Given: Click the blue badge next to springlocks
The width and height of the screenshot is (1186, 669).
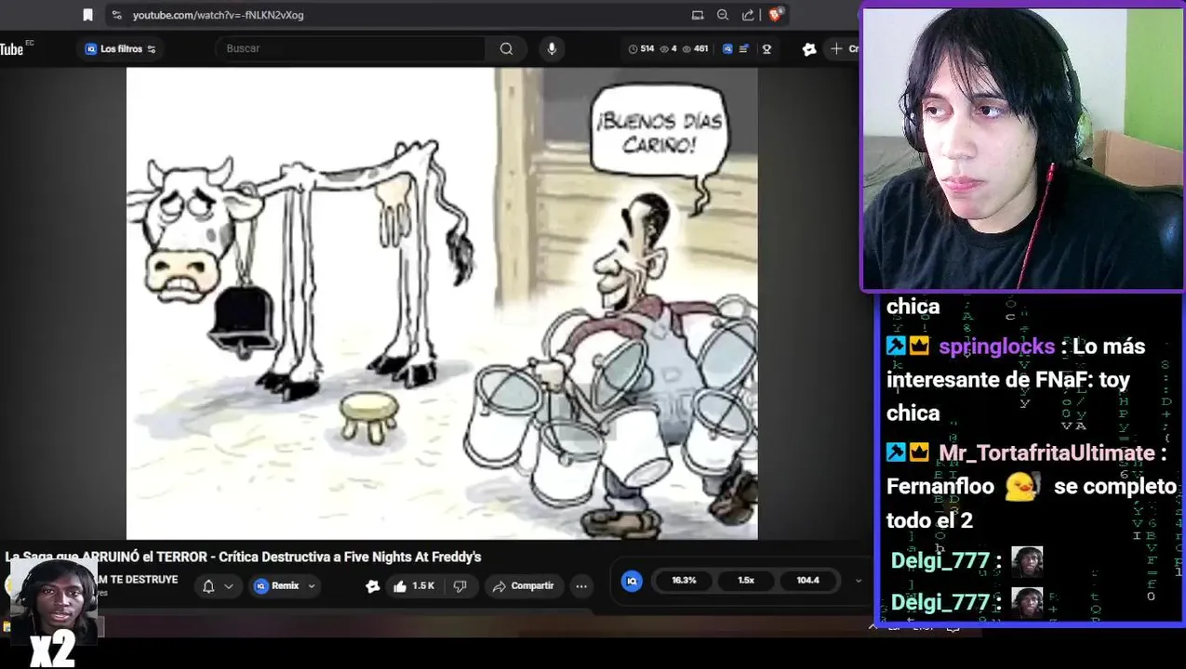Looking at the screenshot, I should pyautogui.click(x=896, y=346).
